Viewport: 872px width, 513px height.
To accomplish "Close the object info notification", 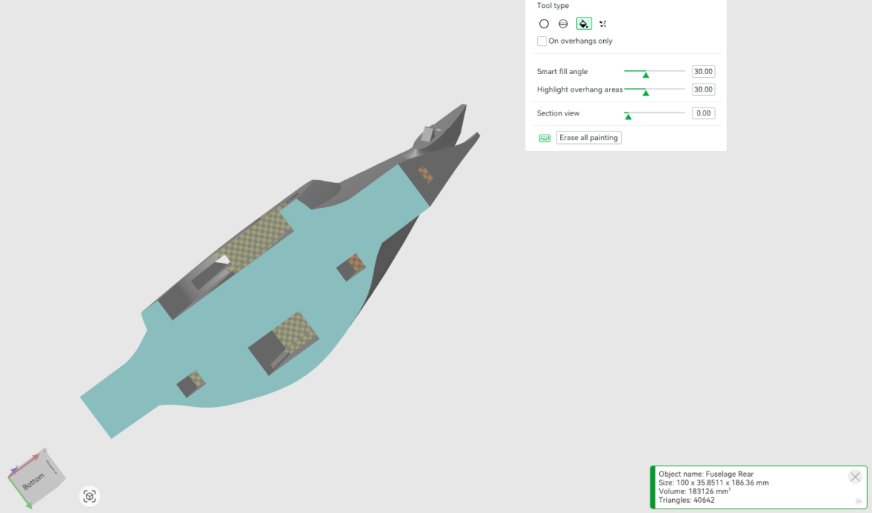I will [x=855, y=477].
